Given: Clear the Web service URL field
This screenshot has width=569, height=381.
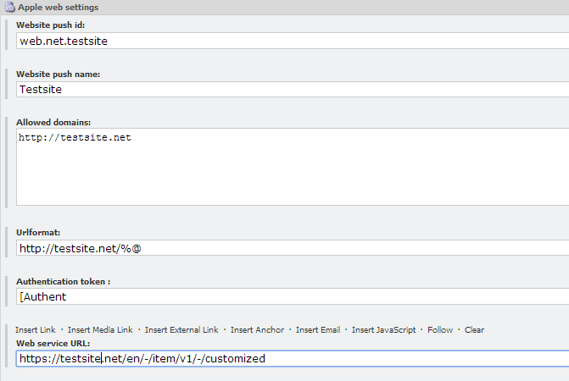Looking at the screenshot, I should click(474, 329).
